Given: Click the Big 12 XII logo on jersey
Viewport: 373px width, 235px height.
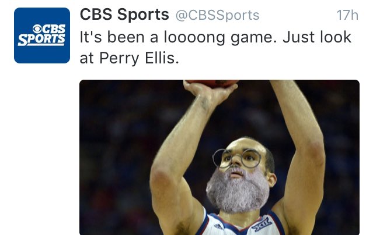Looking at the screenshot, I should click(x=262, y=225).
